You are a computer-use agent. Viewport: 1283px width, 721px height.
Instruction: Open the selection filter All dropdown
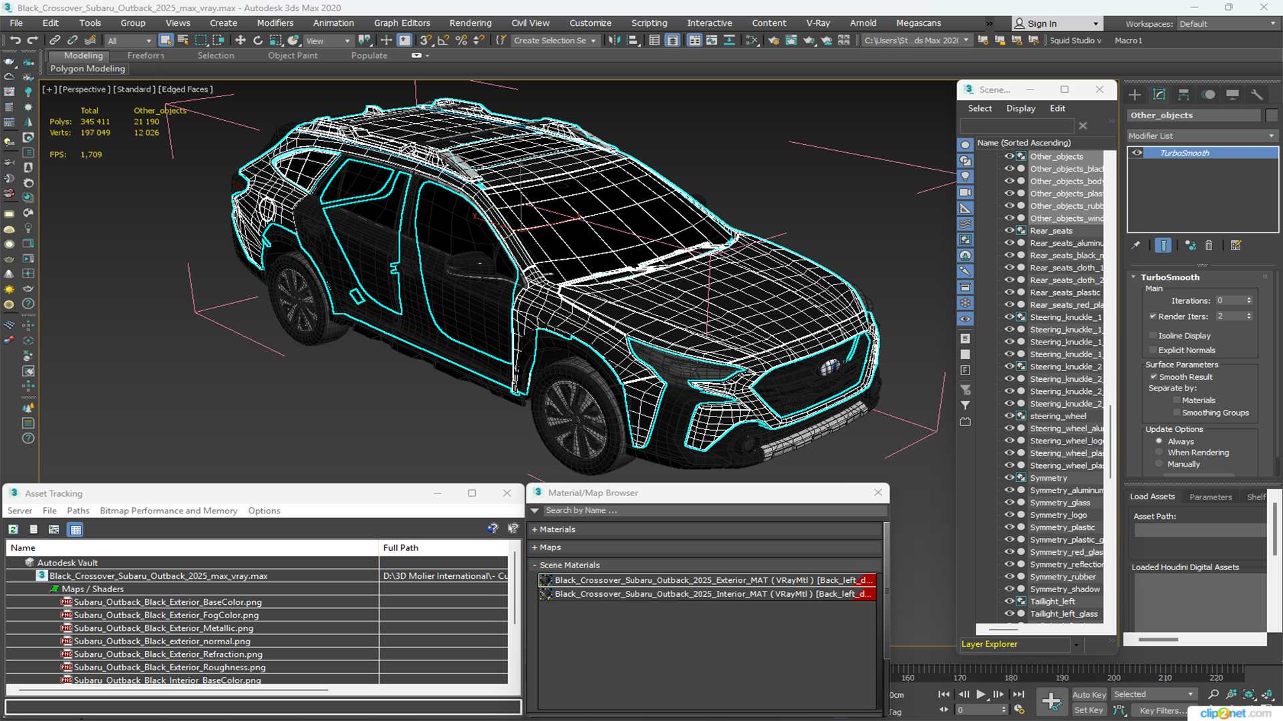(130, 41)
